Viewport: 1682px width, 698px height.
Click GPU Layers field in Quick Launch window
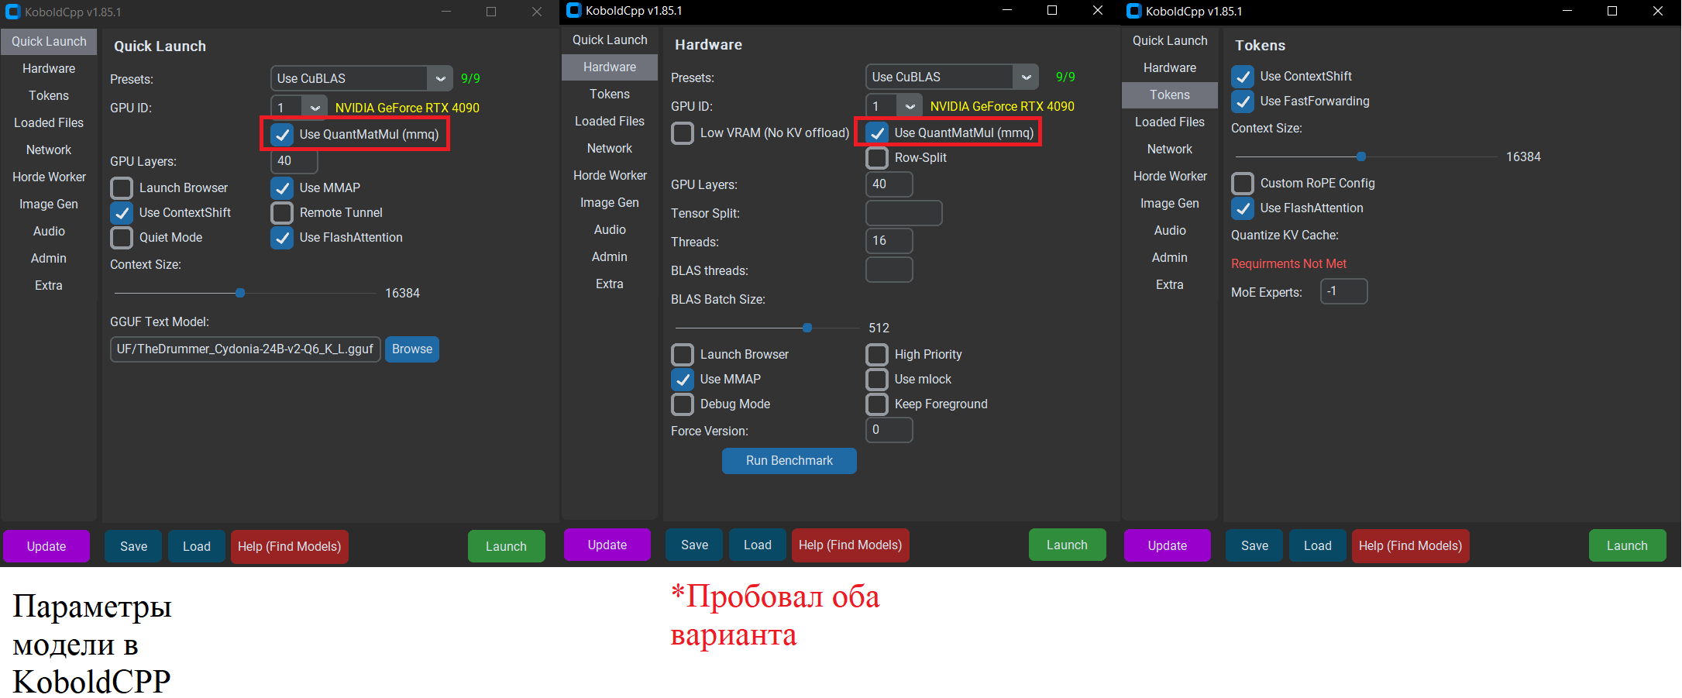pyautogui.click(x=294, y=161)
